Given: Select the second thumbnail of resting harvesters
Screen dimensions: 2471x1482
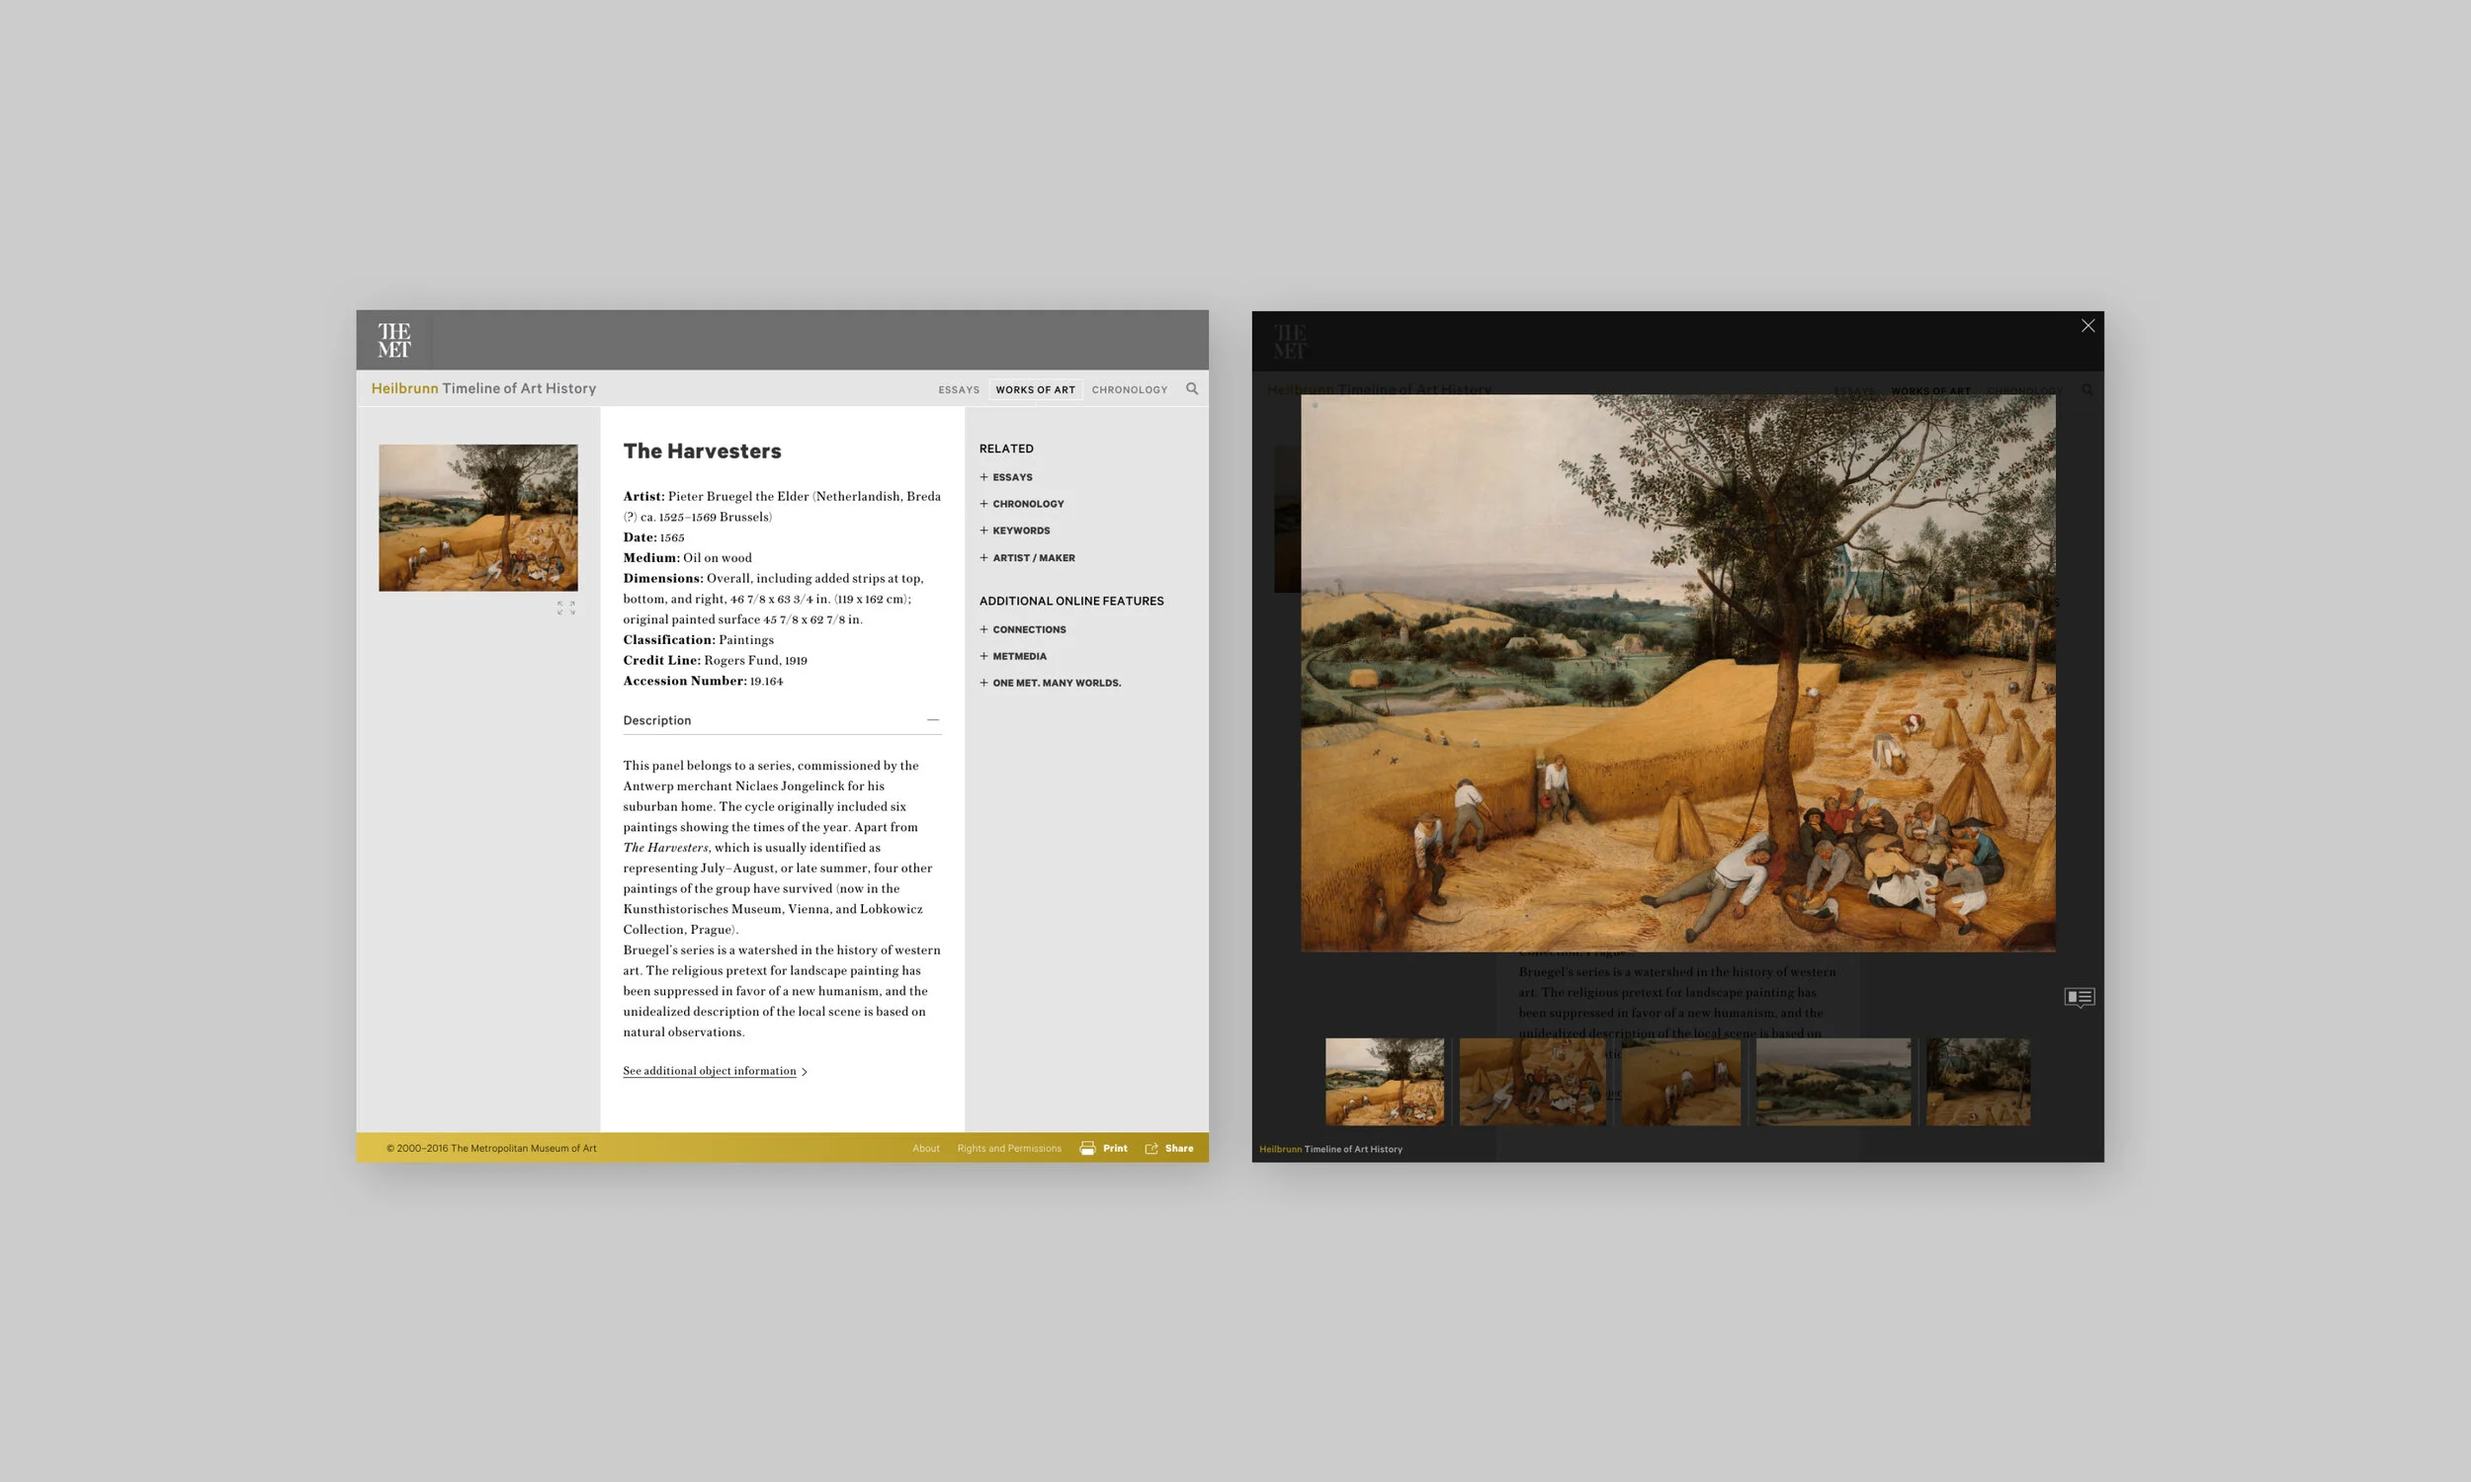Looking at the screenshot, I should pyautogui.click(x=1532, y=1082).
